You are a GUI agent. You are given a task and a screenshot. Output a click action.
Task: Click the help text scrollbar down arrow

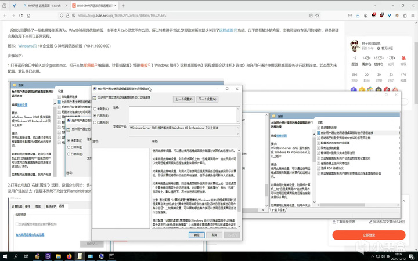tap(239, 226)
